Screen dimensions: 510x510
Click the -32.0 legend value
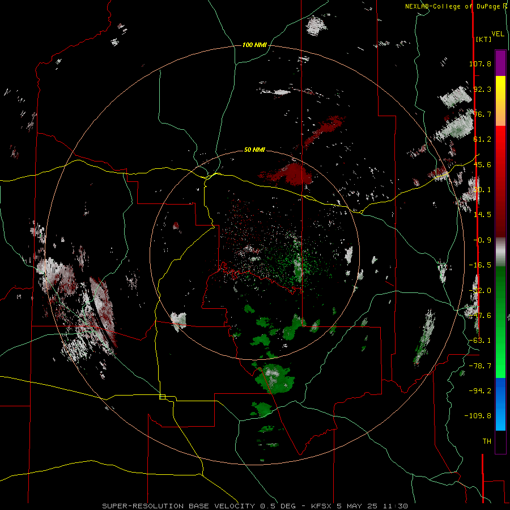point(480,291)
